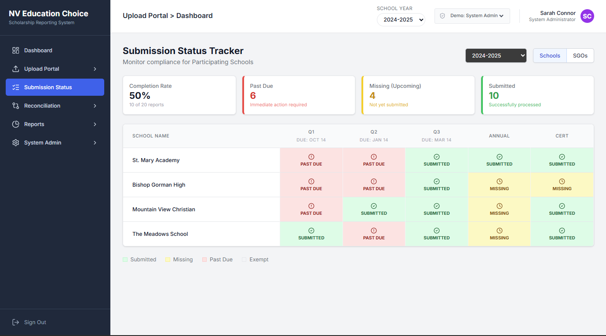Click the Upload Portal upload icon
The height and width of the screenshot is (336, 606).
(x=15, y=69)
